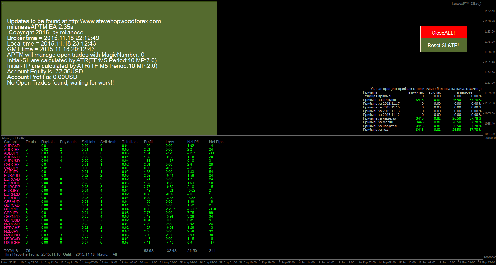Select the USDCAD symbol row

(109, 239)
